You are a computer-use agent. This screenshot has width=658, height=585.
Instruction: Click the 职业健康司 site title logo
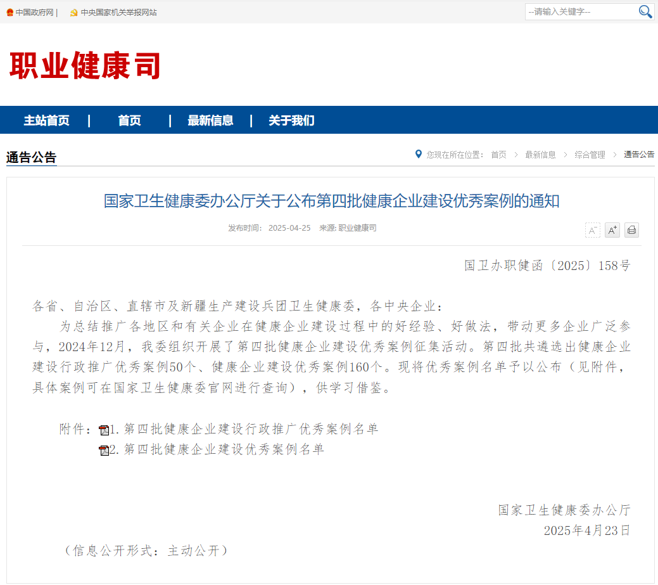click(85, 65)
